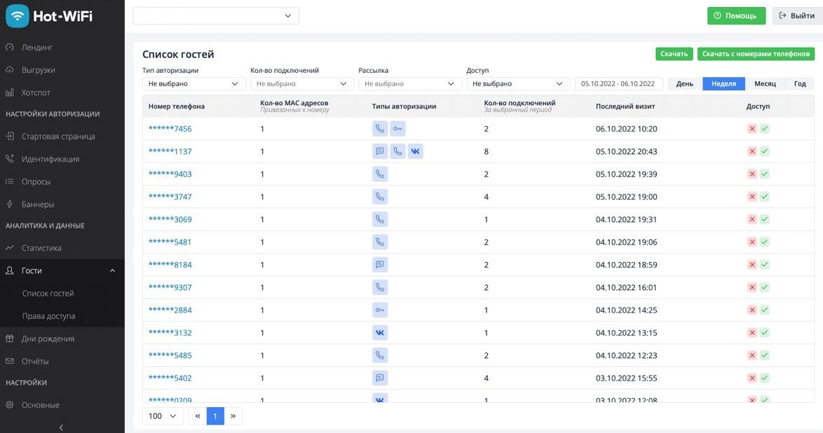Open the phone number link ******3069
The width and height of the screenshot is (823, 433).
pyautogui.click(x=170, y=219)
